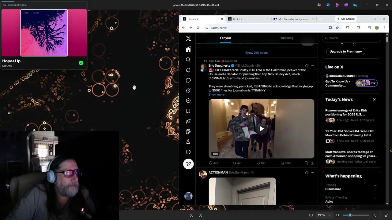The height and width of the screenshot is (220, 392).
Task: Select MLB Gameday live updates tab
Action: (x=293, y=19)
